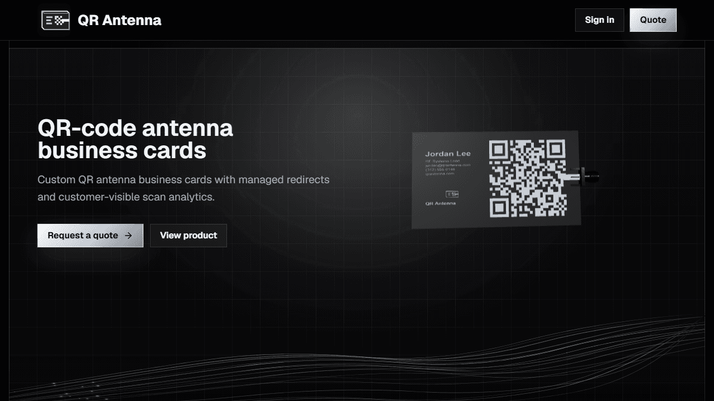Open the Quote button in header

coord(653,20)
